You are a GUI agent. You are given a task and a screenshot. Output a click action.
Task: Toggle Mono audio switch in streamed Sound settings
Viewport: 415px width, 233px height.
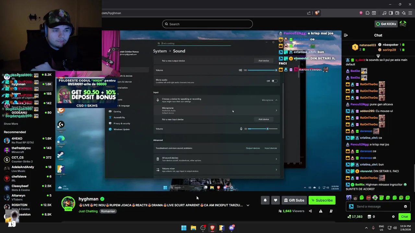[x=274, y=81]
